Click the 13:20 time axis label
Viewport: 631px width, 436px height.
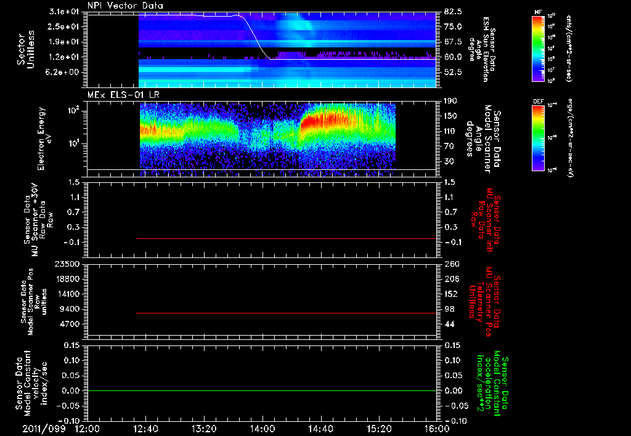pos(204,429)
